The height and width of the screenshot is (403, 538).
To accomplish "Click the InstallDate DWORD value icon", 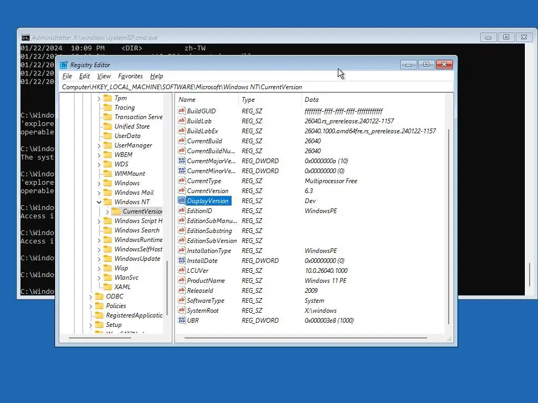I will (x=181, y=260).
